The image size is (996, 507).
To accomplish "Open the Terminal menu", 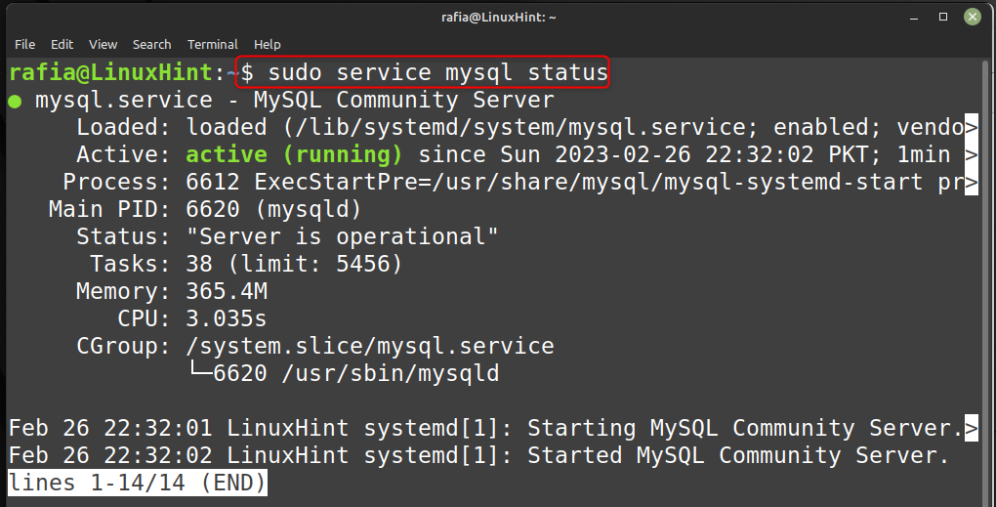I will click(212, 45).
